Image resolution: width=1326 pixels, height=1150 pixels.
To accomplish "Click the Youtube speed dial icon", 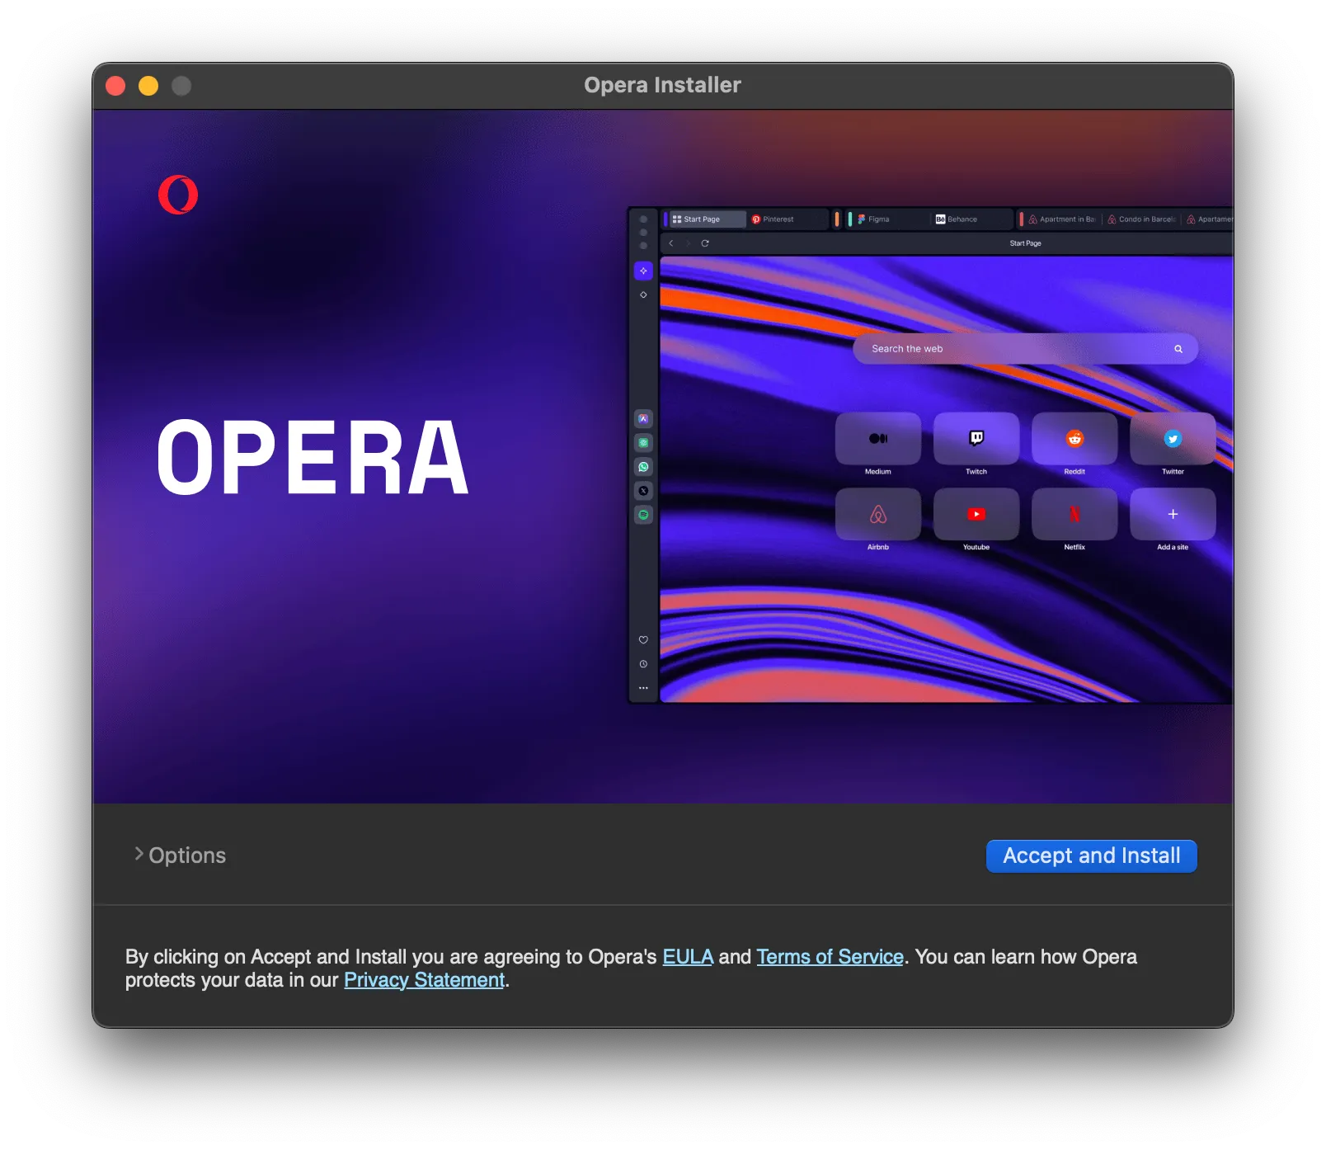I will coord(976,515).
